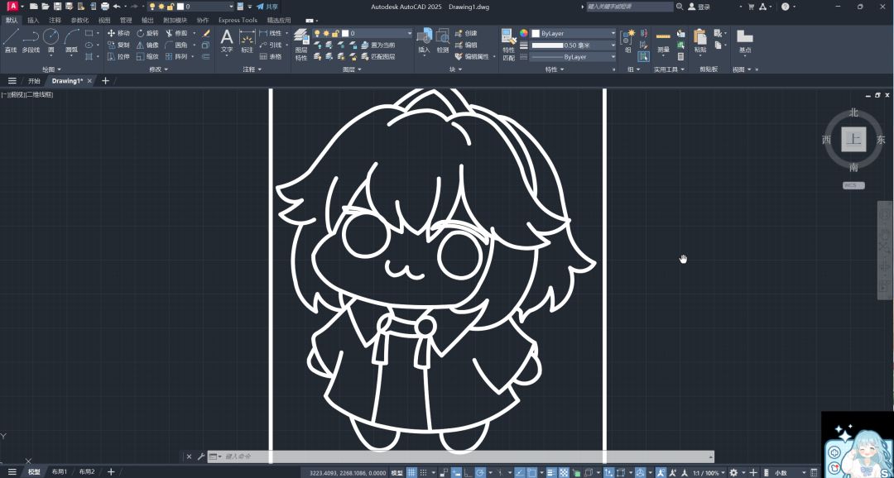
Task: Click the Scale (缩放) tool
Action: tap(147, 56)
